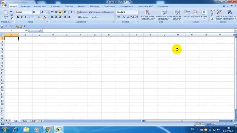Open the font color dropdown arrow
This screenshot has height=133, width=237.
click(x=47, y=17)
